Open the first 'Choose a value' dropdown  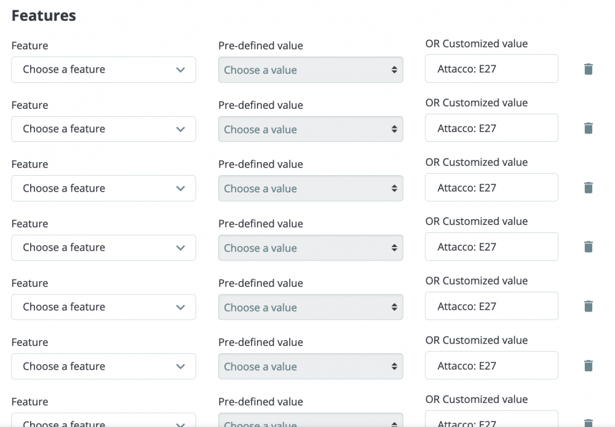311,70
